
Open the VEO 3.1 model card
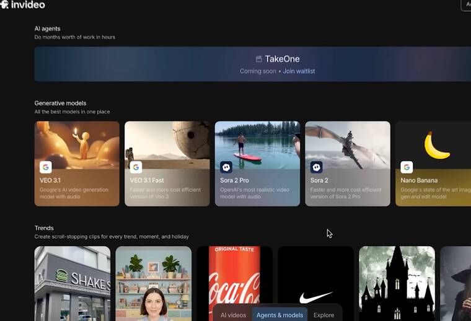click(77, 164)
